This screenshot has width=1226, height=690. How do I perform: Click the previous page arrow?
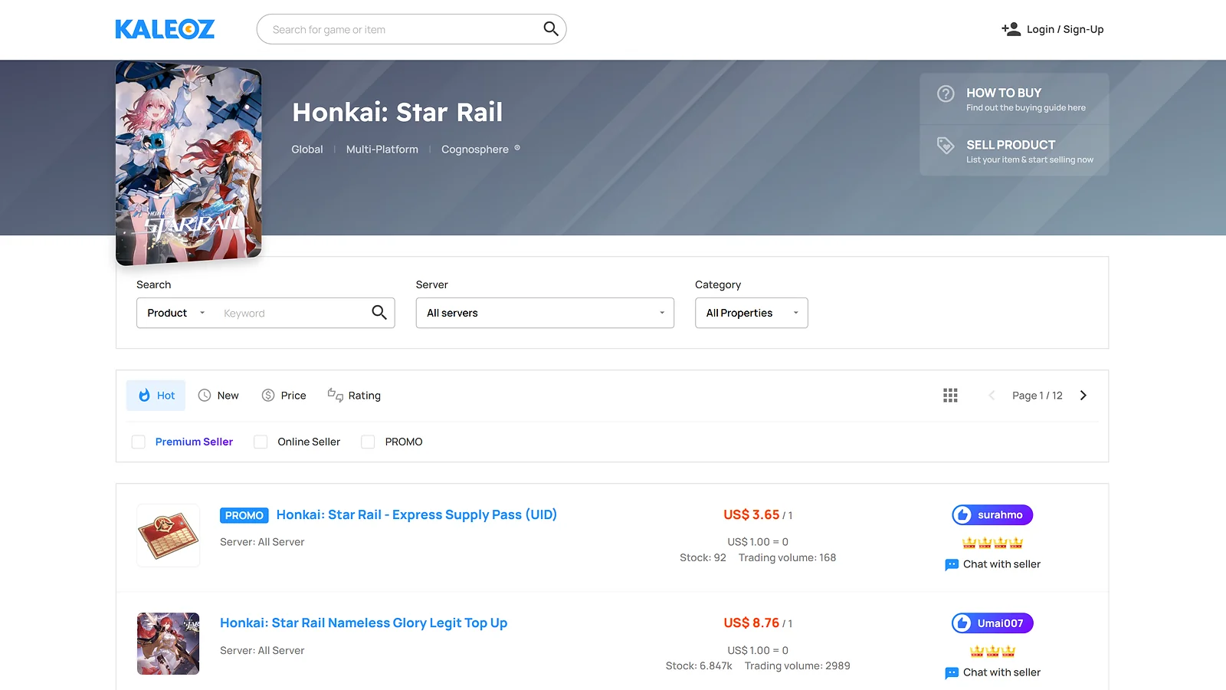[992, 396]
